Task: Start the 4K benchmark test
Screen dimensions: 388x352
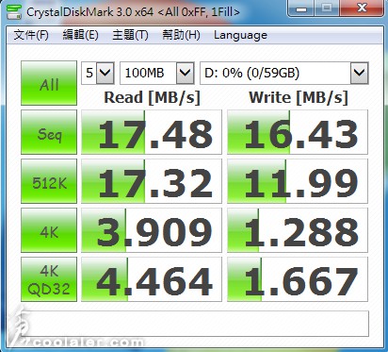Action: pyautogui.click(x=49, y=230)
